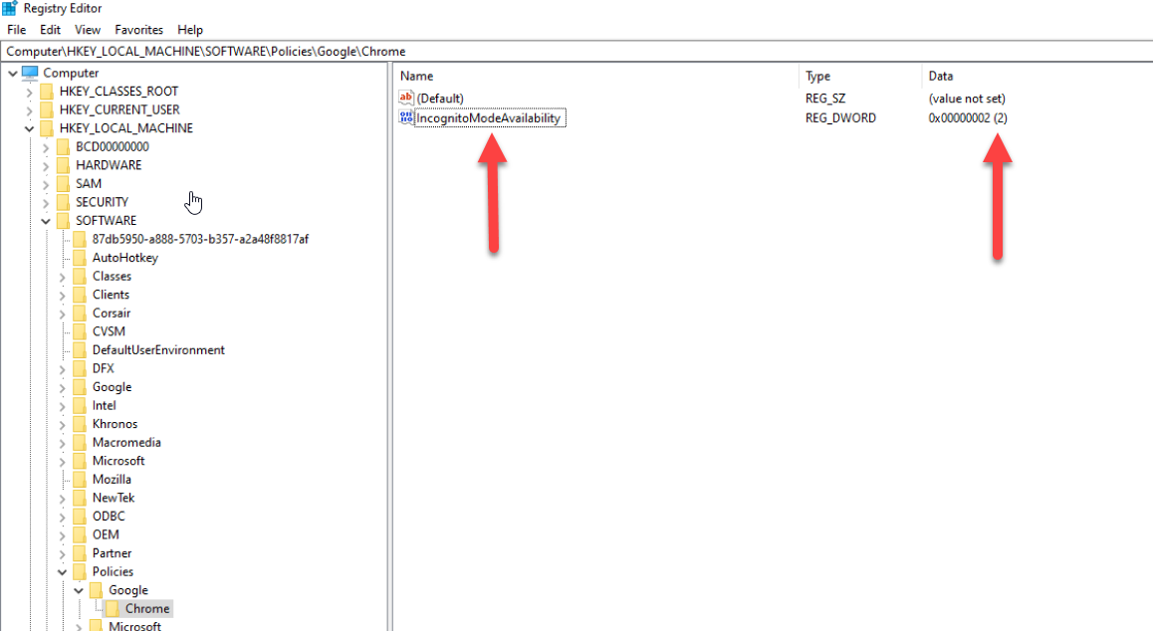Click the IncognitoModeAvailability DWORD icon
Image resolution: width=1153 pixels, height=631 pixels.
(406, 116)
